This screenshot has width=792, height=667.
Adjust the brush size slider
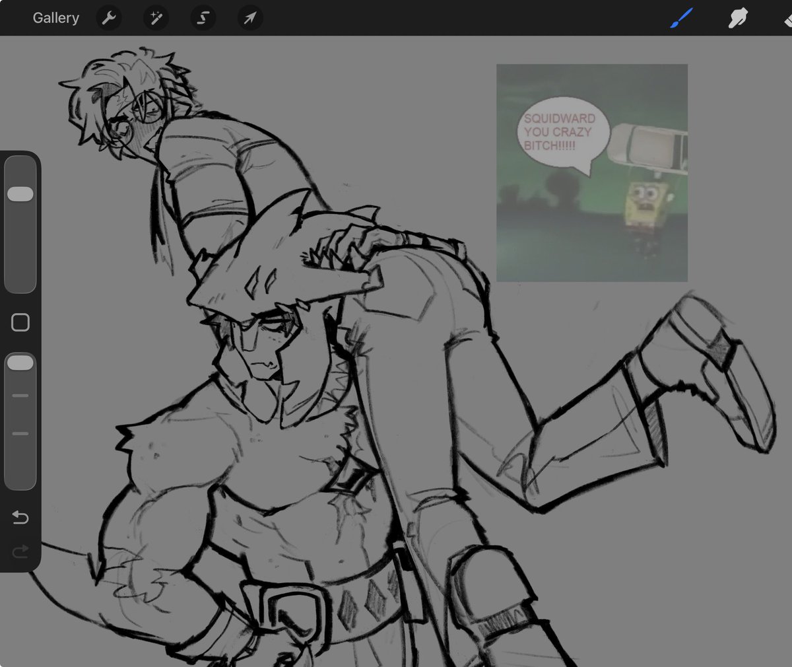point(20,224)
